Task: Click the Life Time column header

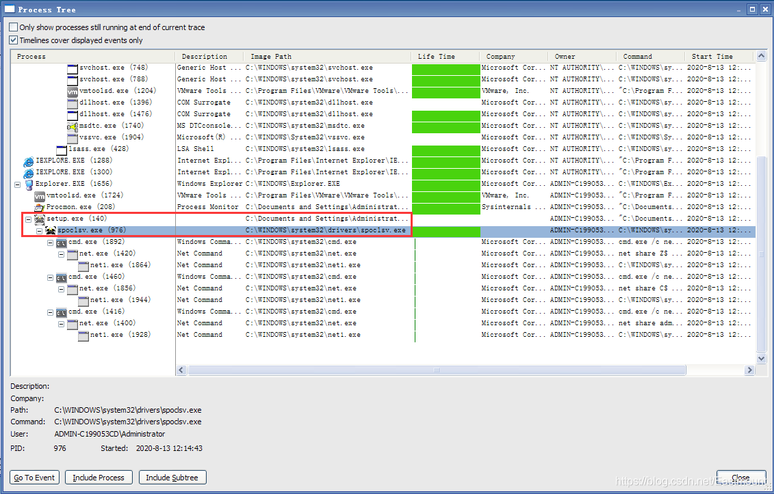Action: point(446,56)
